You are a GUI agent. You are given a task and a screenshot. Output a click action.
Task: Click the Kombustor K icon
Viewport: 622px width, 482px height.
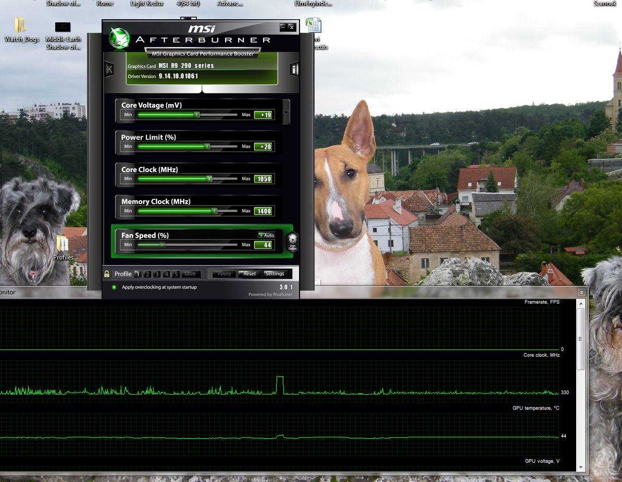109,69
